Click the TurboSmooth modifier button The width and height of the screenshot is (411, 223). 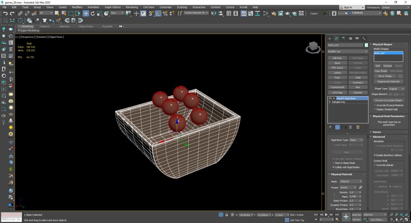coord(337,87)
